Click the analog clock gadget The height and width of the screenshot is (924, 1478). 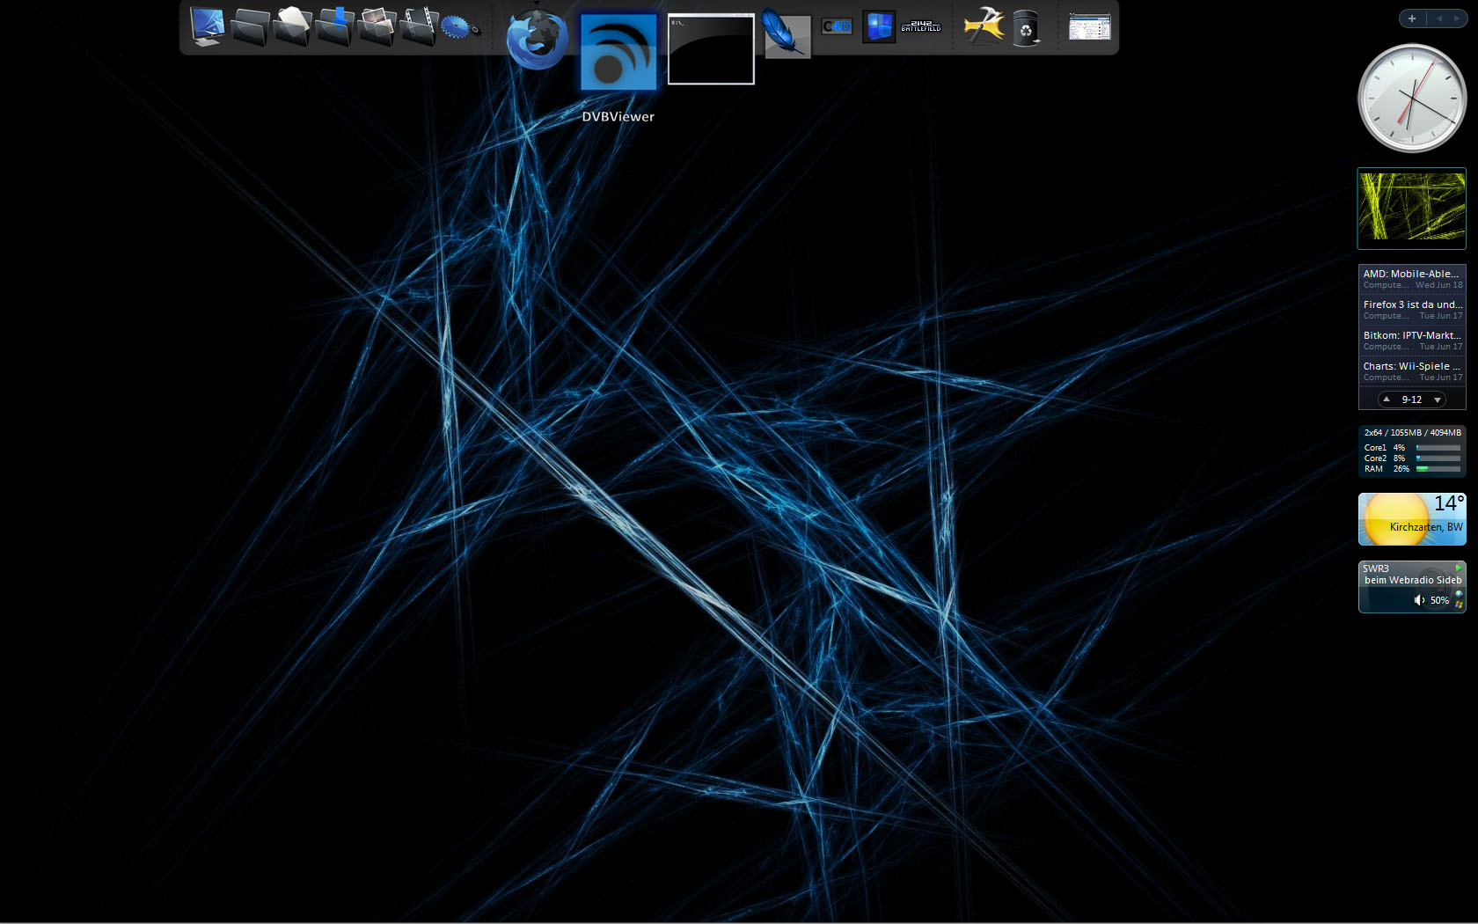click(x=1412, y=98)
